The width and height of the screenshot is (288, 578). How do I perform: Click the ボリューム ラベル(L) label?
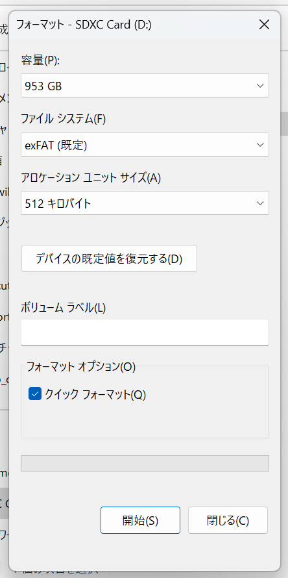click(x=64, y=308)
